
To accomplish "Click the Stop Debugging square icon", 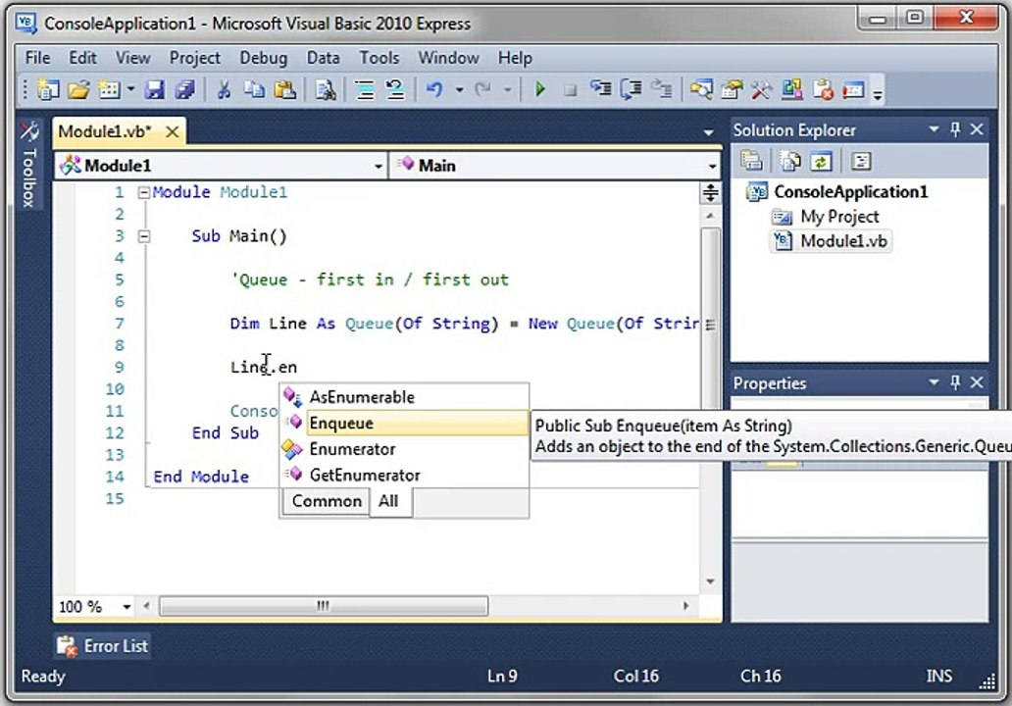I will 570,89.
